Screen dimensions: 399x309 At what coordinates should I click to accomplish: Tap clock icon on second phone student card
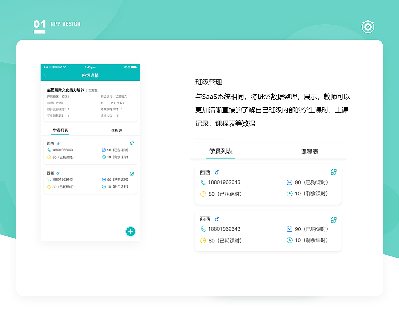click(104, 187)
